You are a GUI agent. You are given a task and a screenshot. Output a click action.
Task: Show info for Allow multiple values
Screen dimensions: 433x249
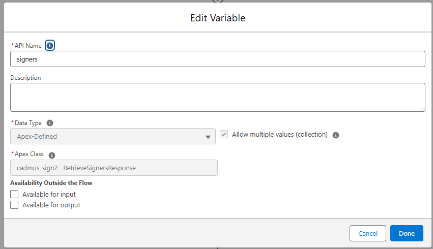coord(335,135)
